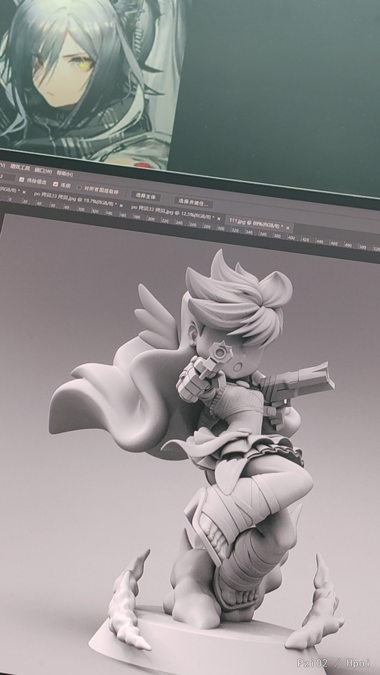Open the 窗口(W) menu
This screenshot has height=675, width=380.
coord(43,171)
